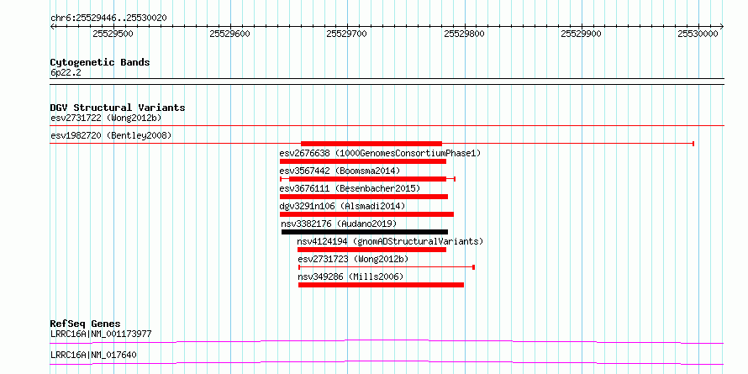The height and width of the screenshot is (374, 748).
Task: Click the 25529700 ruler position
Action: pyautogui.click(x=347, y=34)
